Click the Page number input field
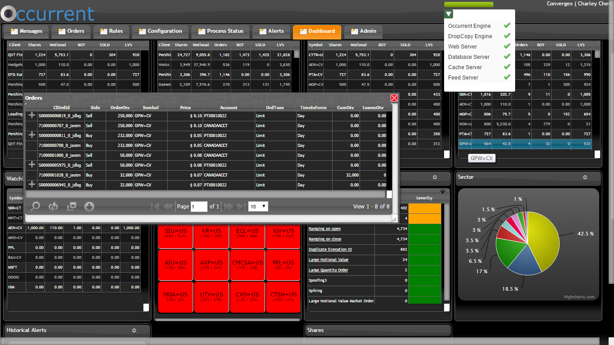614x345 pixels. [199, 207]
